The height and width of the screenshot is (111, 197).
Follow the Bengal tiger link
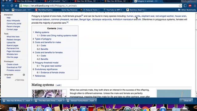click(x=85, y=19)
